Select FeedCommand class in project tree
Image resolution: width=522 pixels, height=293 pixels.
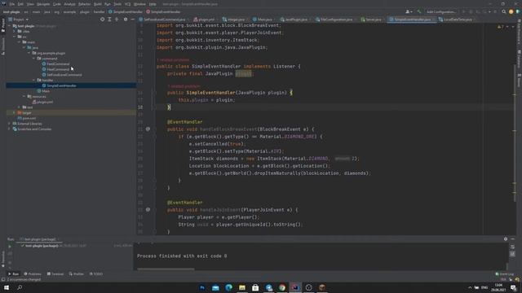(55, 63)
